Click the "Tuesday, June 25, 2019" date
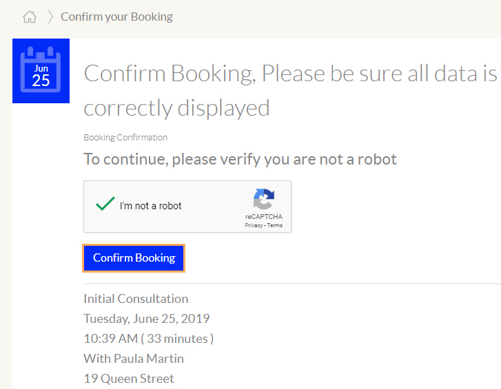The width and height of the screenshot is (501, 389). [147, 319]
